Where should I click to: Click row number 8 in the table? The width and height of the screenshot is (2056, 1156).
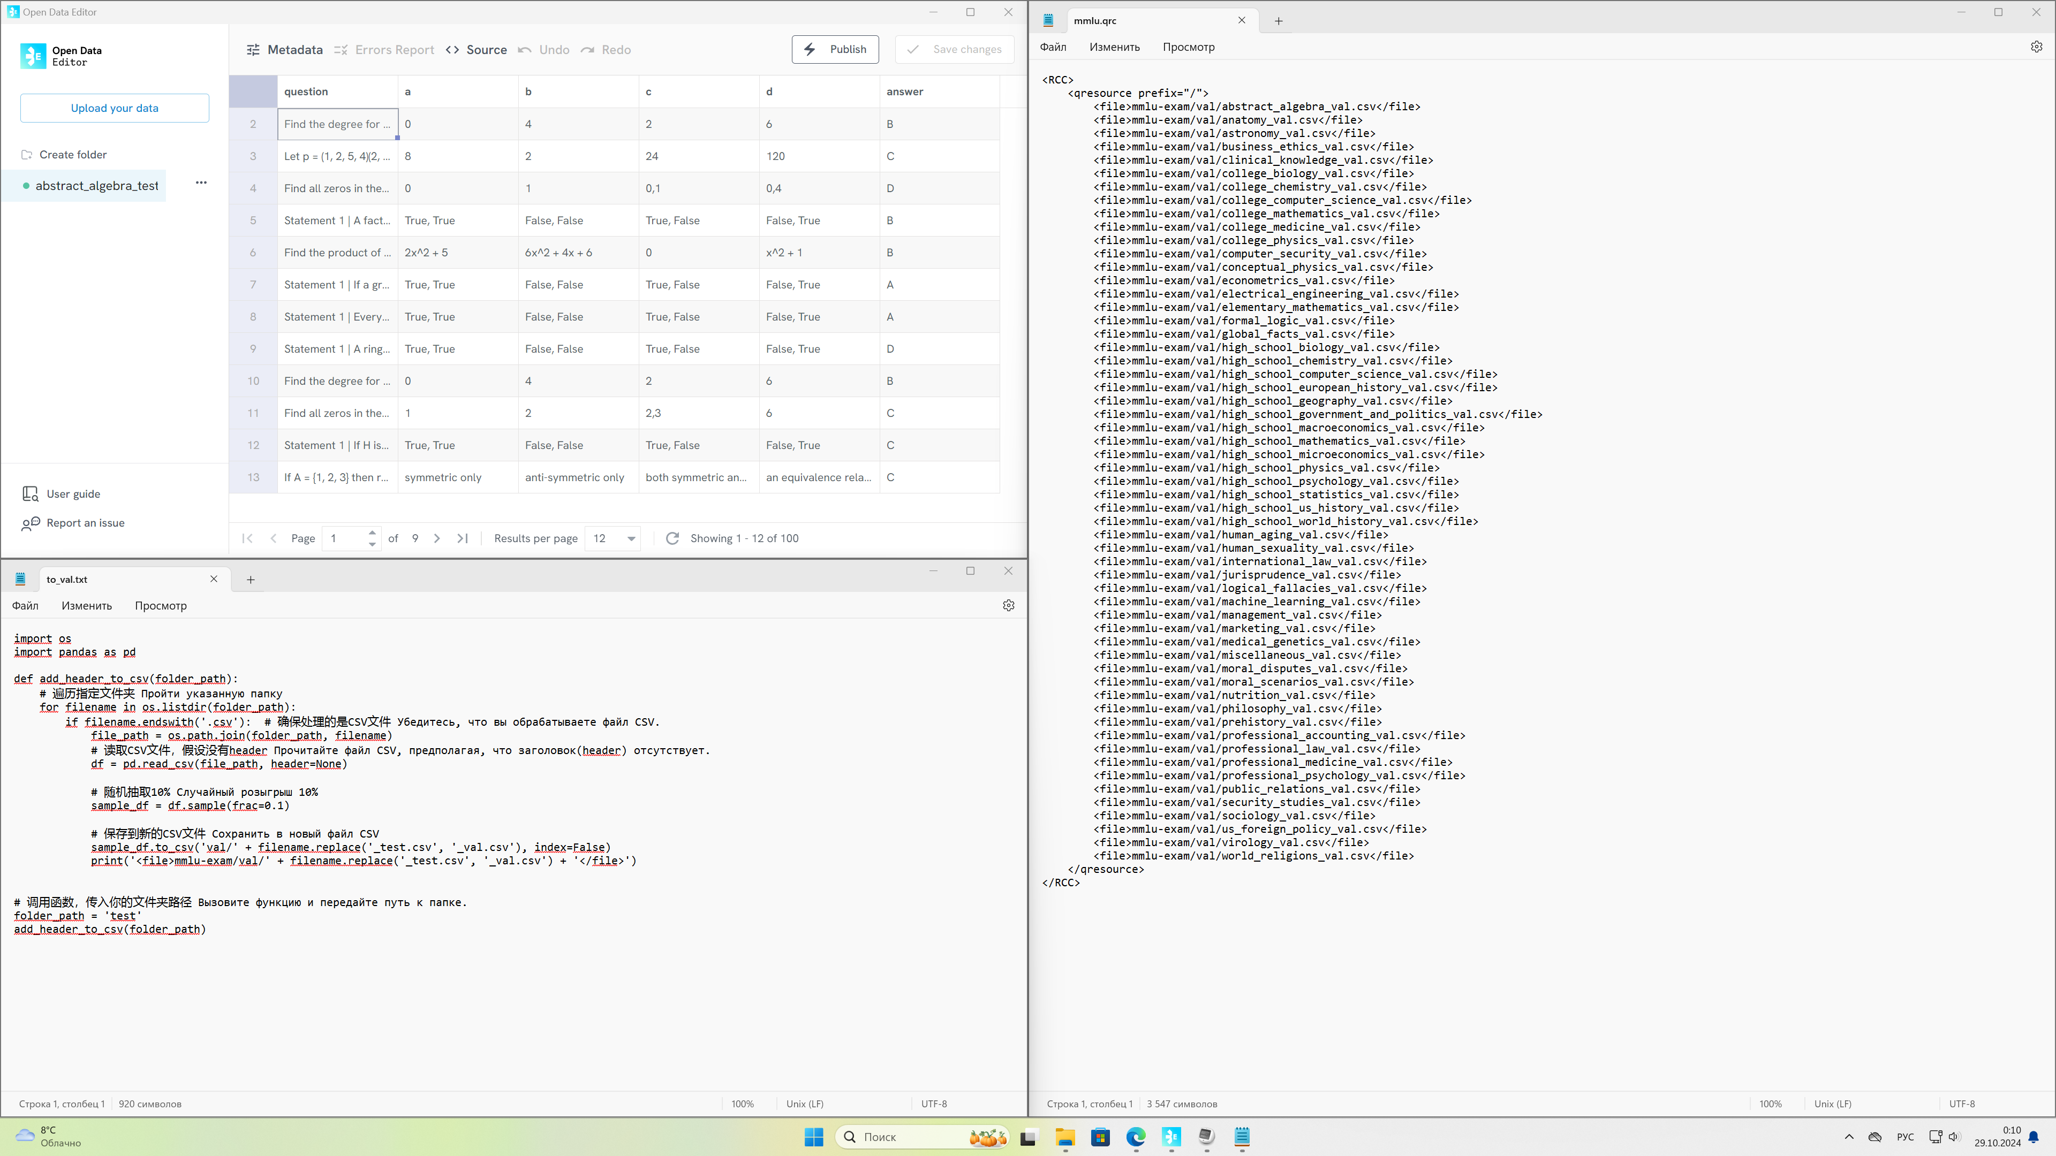(x=253, y=317)
